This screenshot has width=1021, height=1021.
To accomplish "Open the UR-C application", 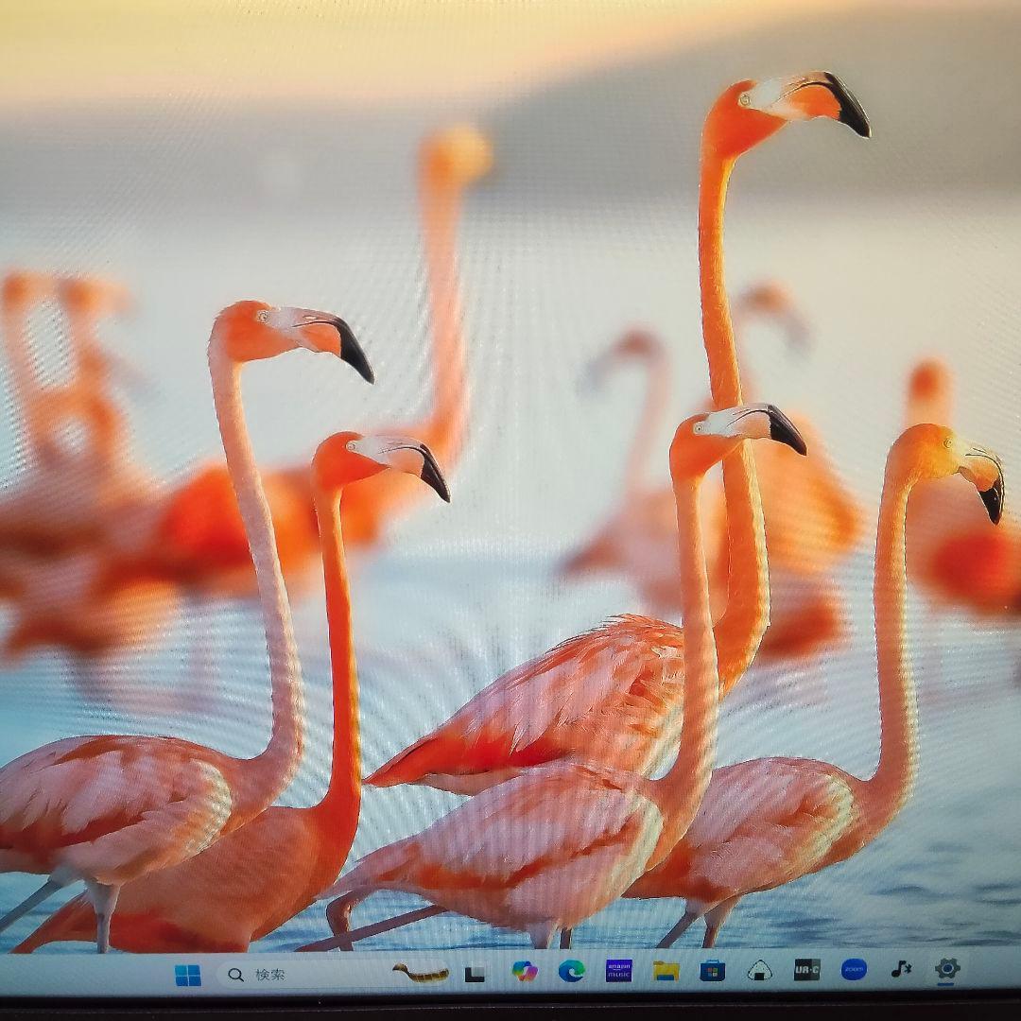I will (x=806, y=969).
